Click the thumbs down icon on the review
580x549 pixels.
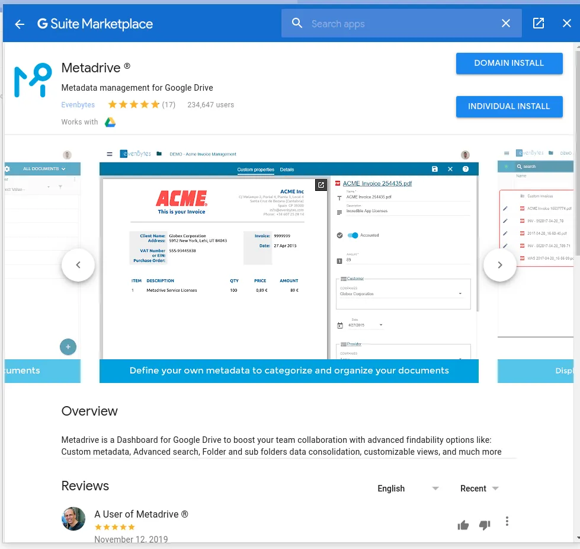(485, 525)
